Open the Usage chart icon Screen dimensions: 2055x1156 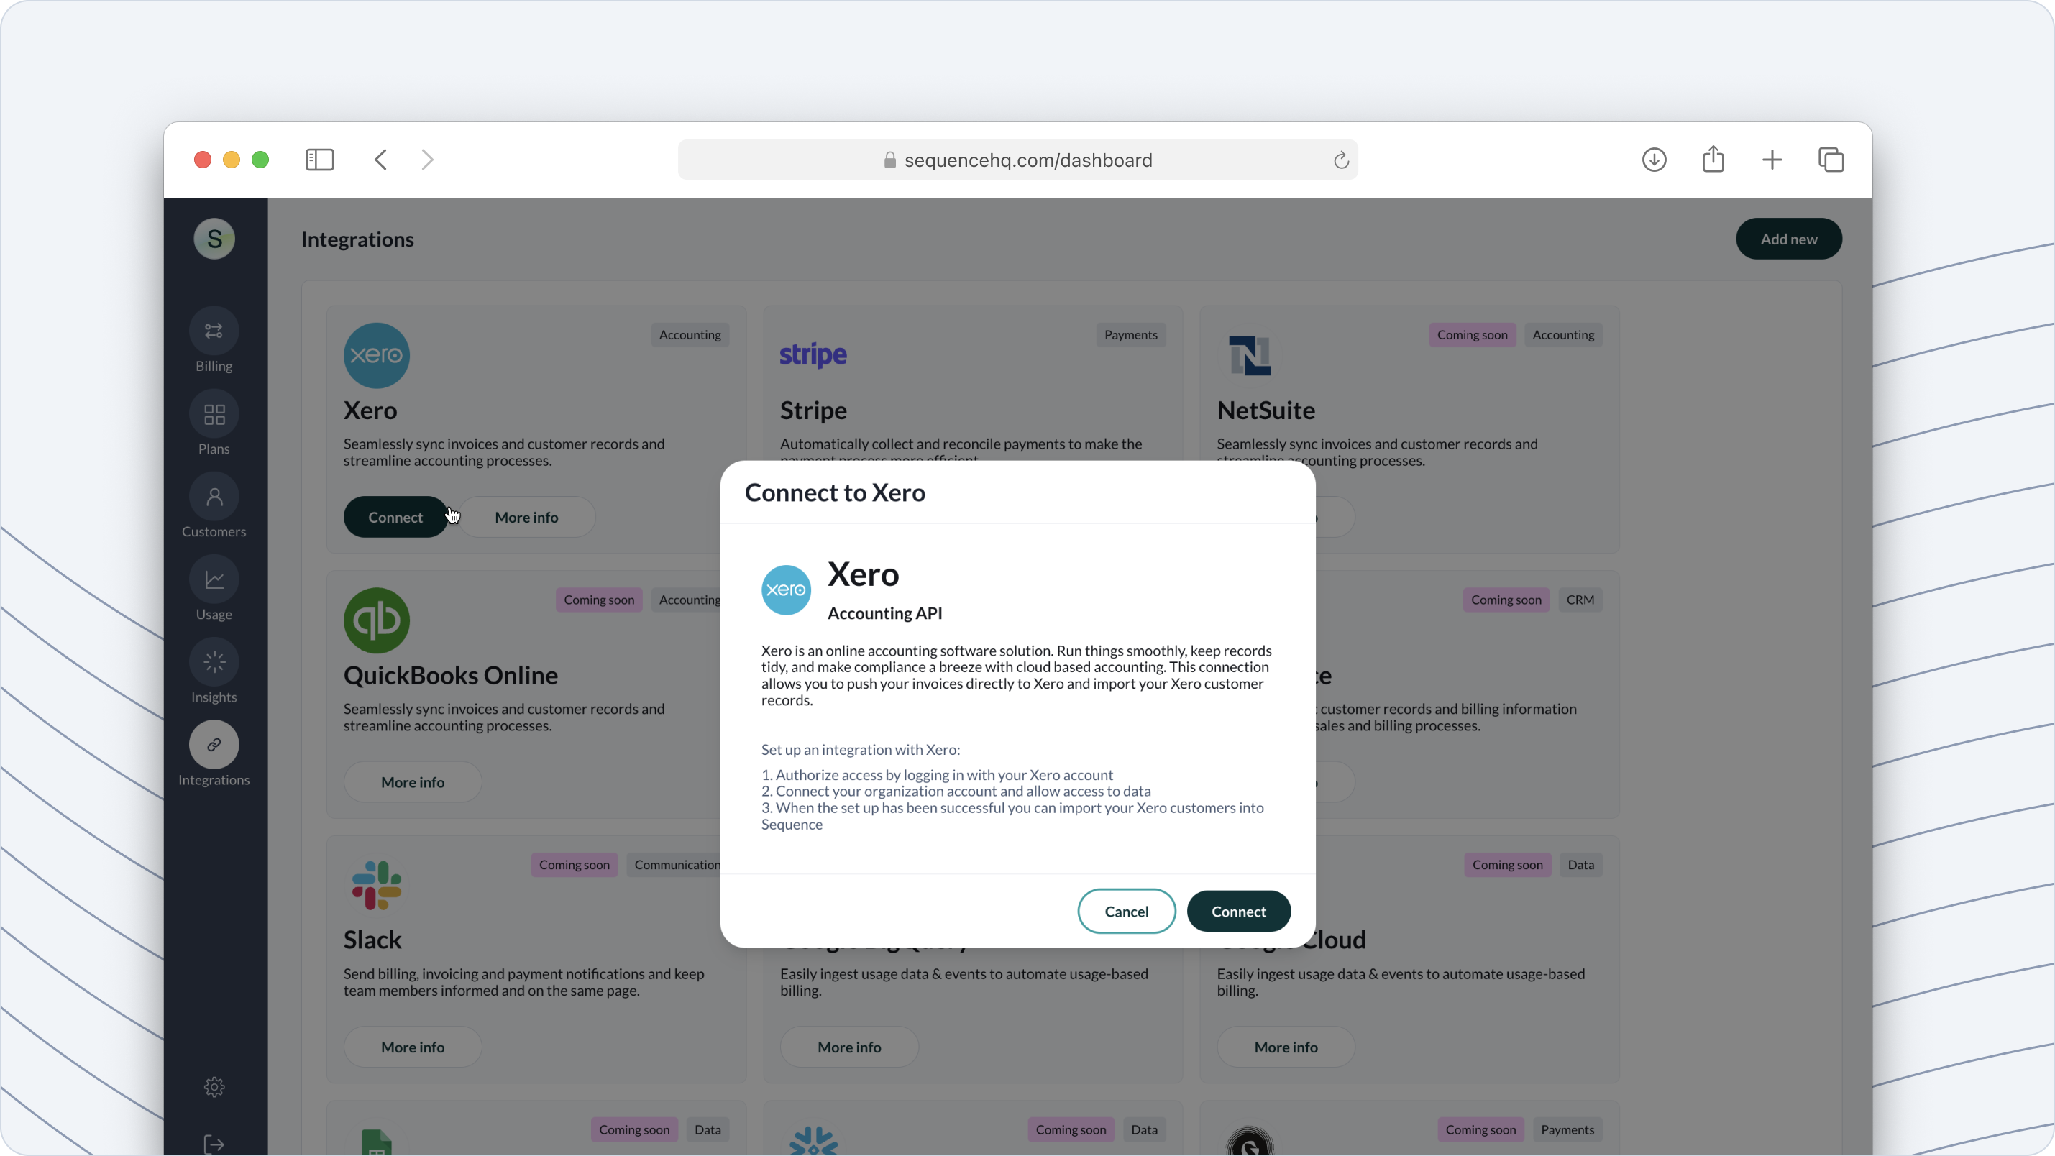point(214,580)
